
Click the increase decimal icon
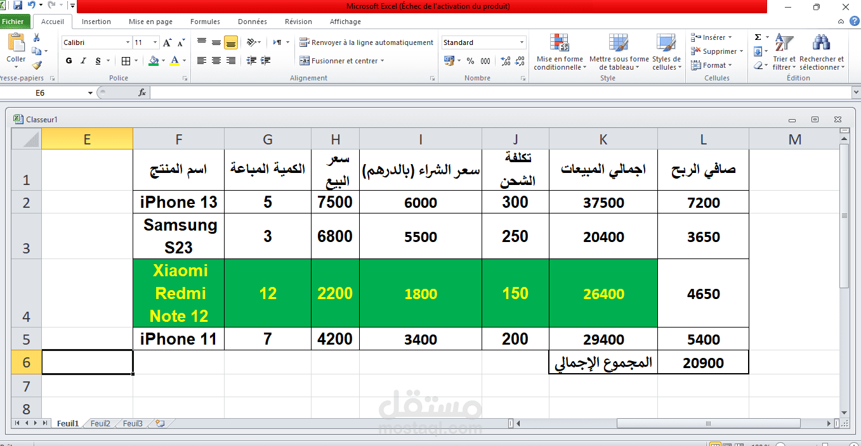point(506,61)
